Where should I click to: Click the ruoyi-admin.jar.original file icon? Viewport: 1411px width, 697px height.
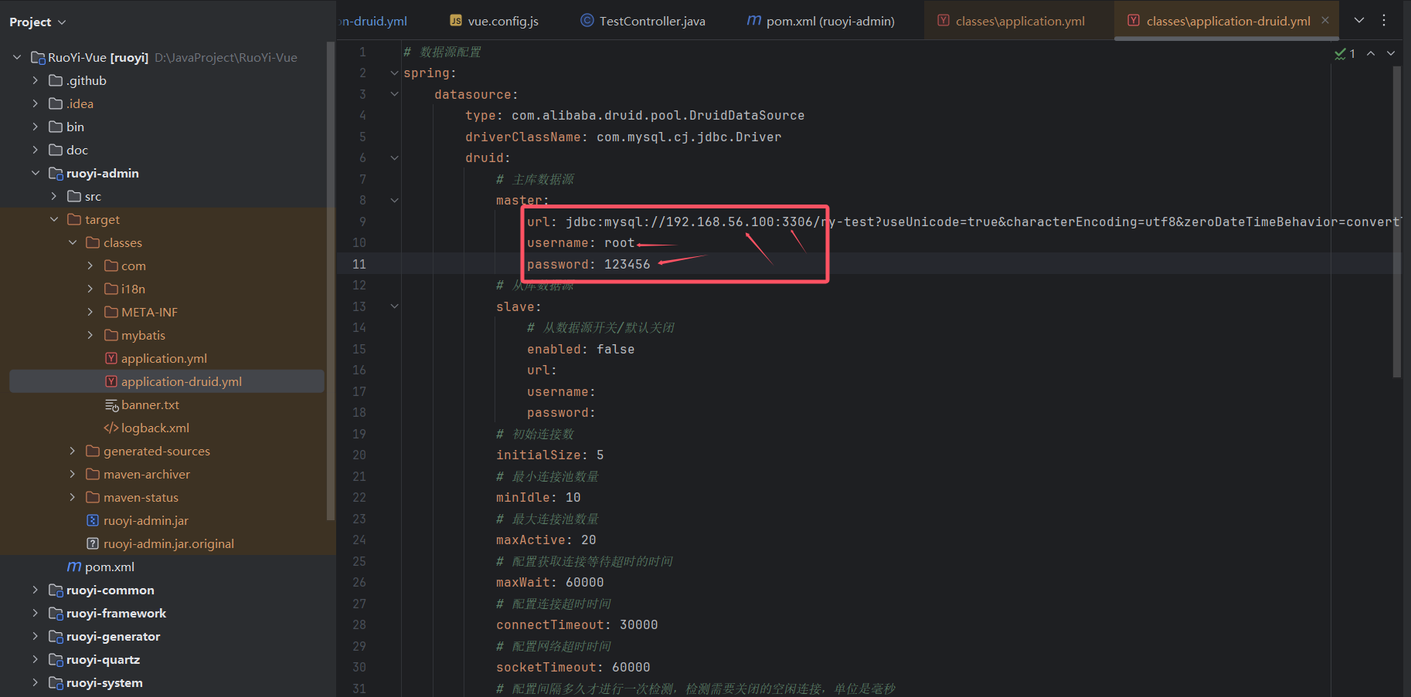click(x=93, y=544)
